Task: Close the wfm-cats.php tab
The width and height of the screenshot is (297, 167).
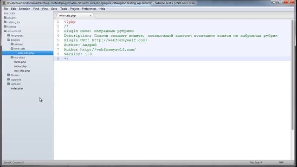Action: 90,15
